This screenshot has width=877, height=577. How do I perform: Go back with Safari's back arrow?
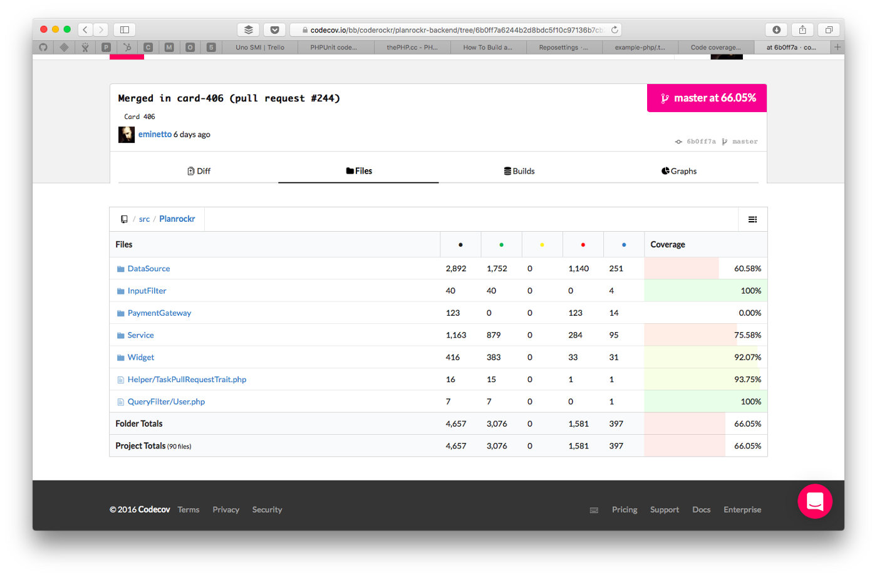tap(85, 29)
